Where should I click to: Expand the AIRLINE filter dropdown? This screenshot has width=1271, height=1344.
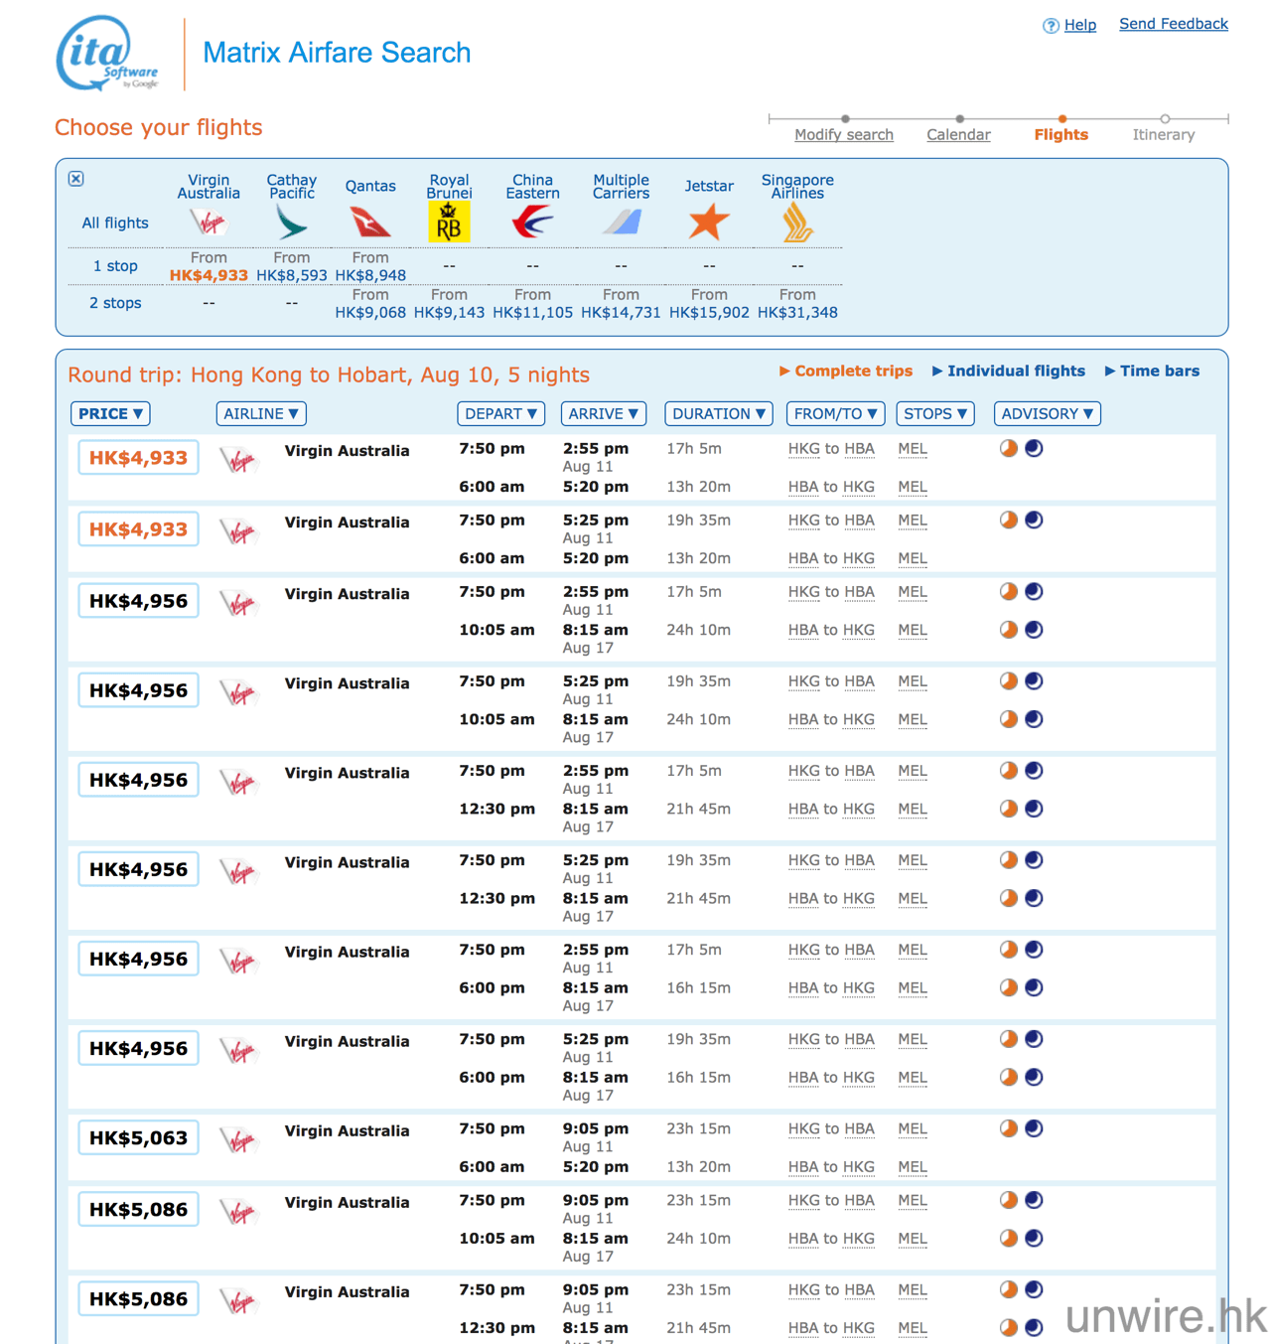261,414
